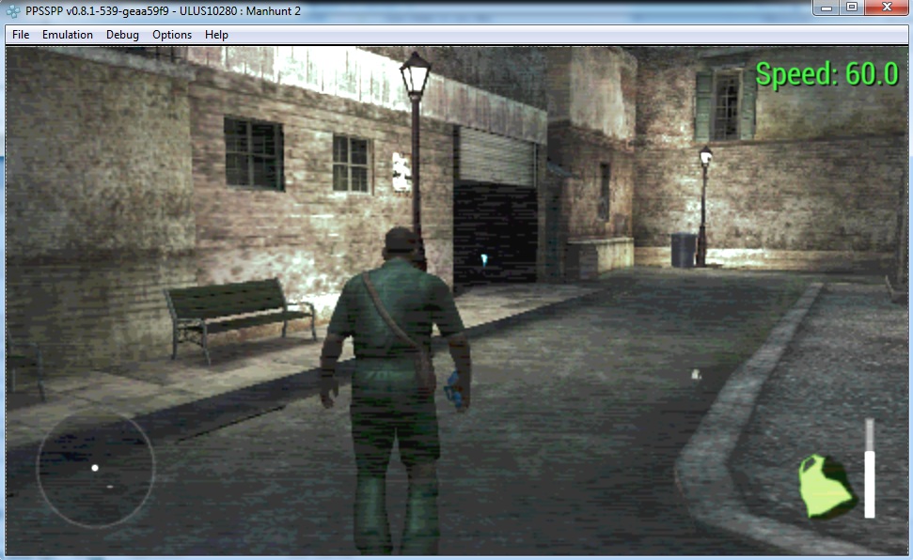Click the window with green shutters
This screenshot has width=913, height=560.
pos(725,105)
